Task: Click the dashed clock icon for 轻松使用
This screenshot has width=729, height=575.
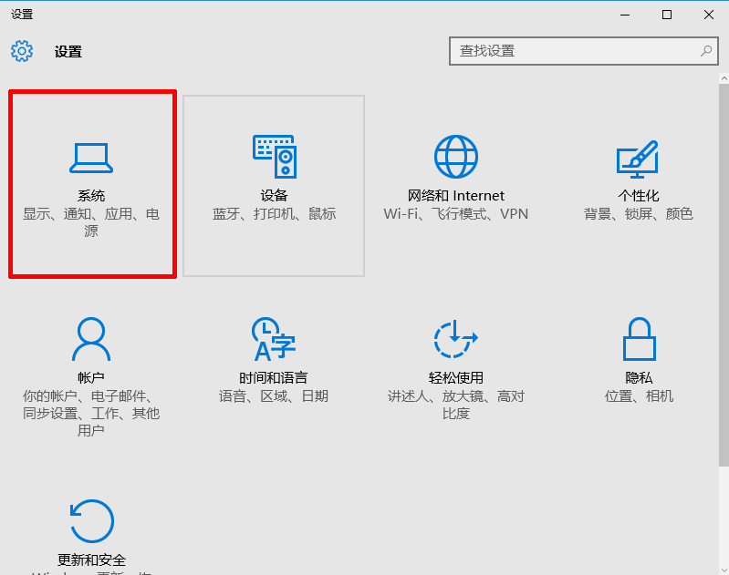Action: click(x=455, y=340)
